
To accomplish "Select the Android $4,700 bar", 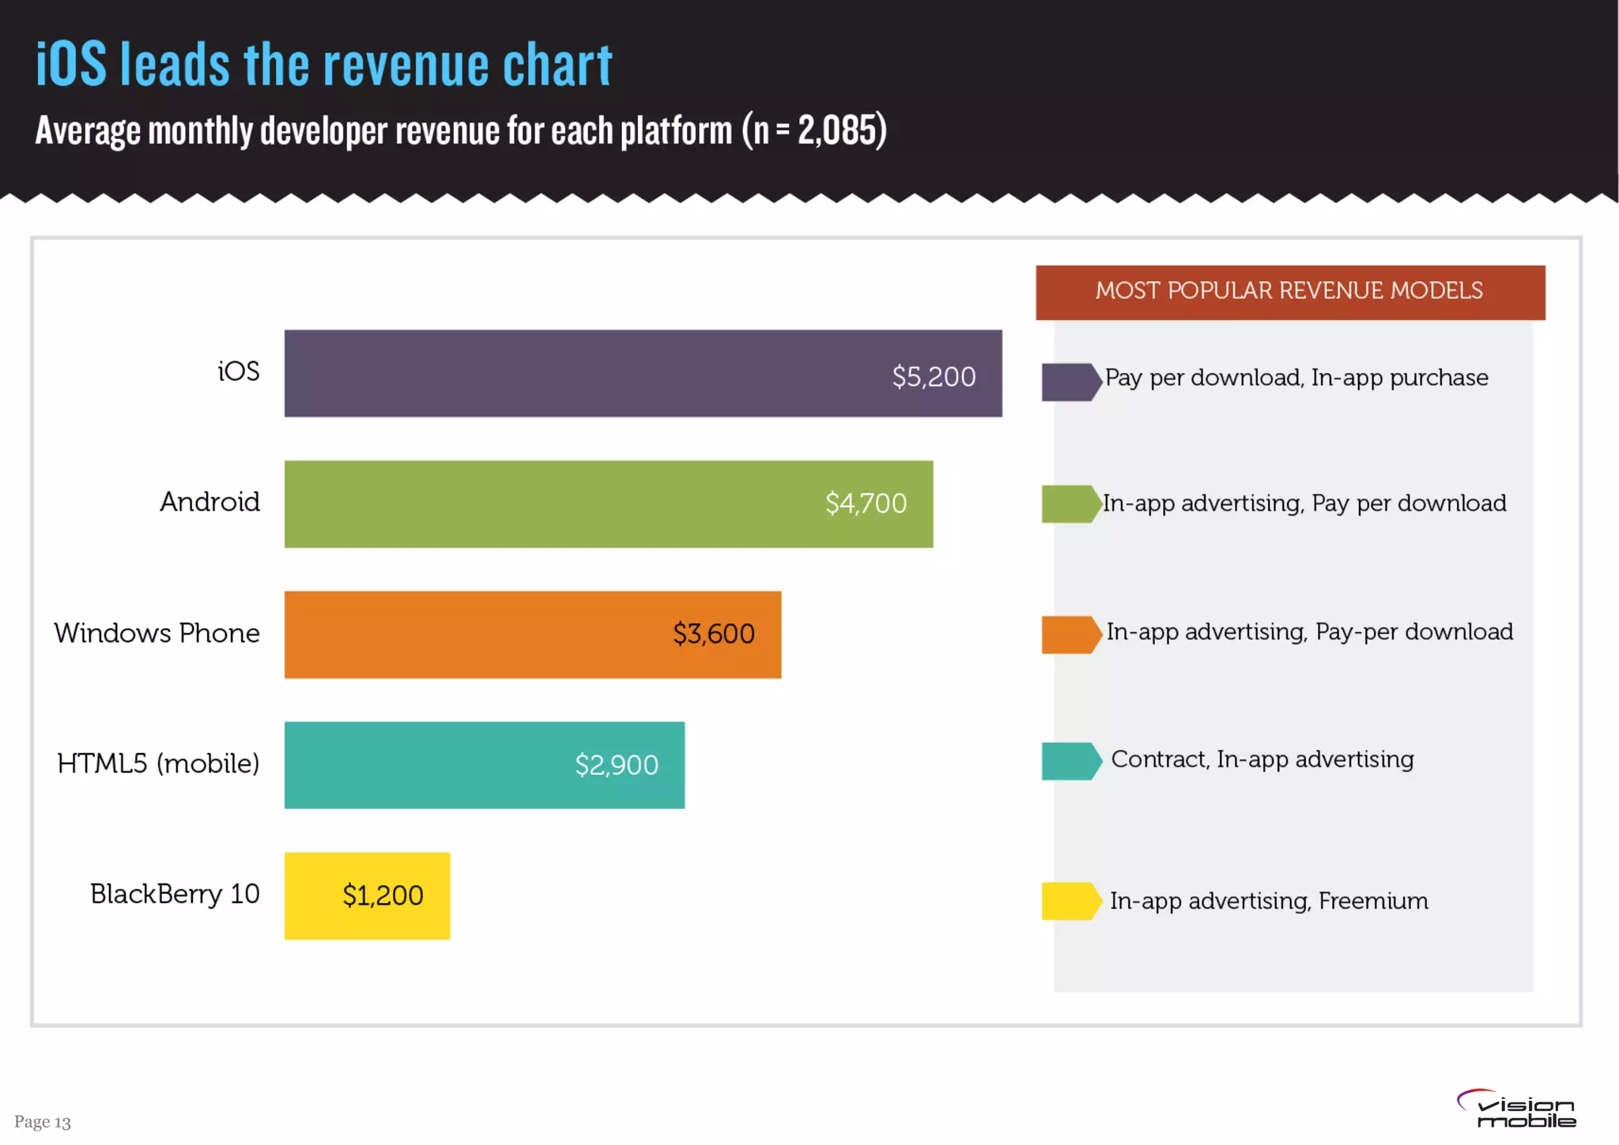I will [x=608, y=504].
